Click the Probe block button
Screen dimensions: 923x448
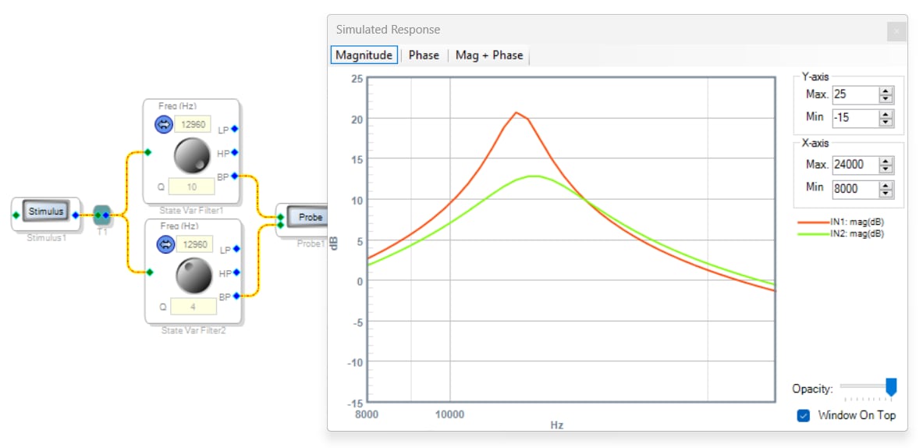(x=307, y=217)
